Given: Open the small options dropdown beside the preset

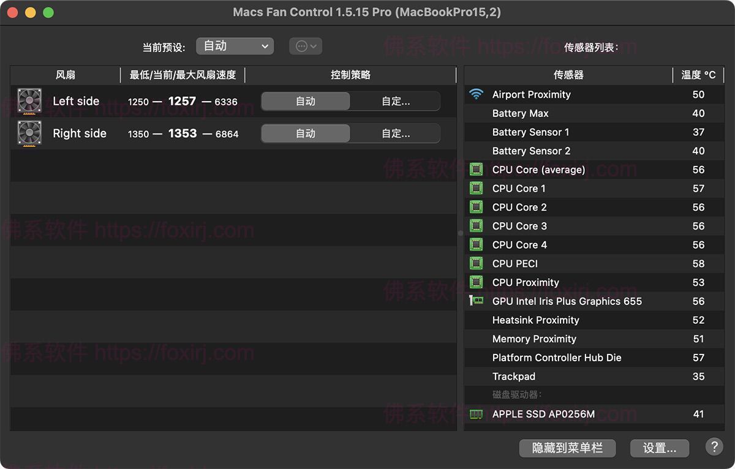Looking at the screenshot, I should pos(305,46).
